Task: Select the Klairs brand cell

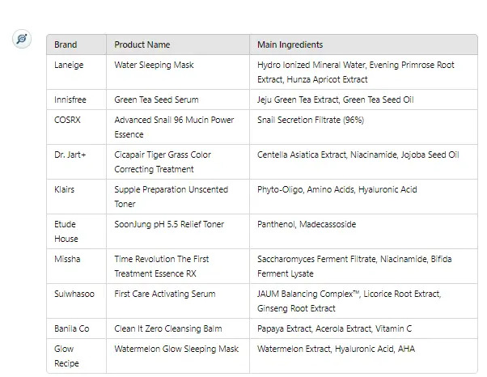Action: [66, 189]
